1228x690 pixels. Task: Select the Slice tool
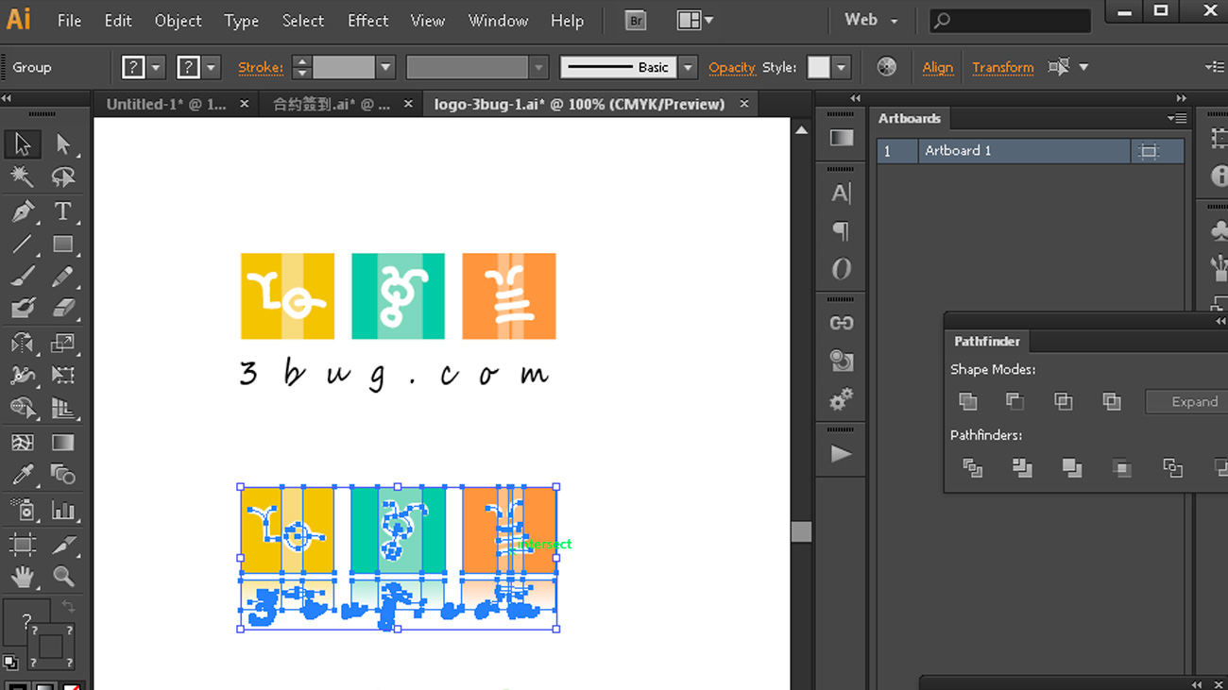coord(63,544)
